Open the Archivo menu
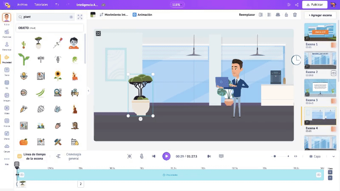Screen dimensions: 340x191 click(22, 5)
